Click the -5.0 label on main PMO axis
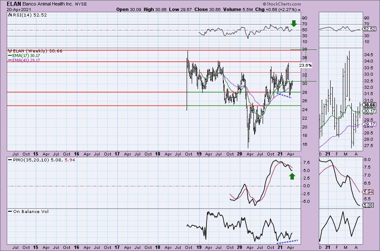Image resolution: width=380 pixels, height=251 pixels. coord(305,201)
